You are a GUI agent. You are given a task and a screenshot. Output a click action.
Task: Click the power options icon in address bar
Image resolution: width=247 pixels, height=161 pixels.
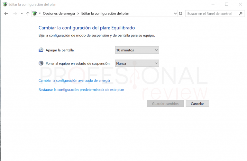34,13
